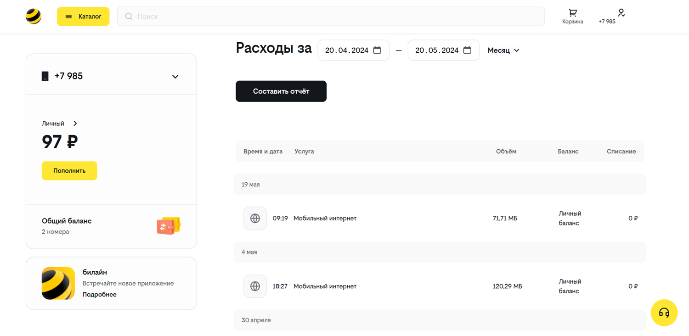This screenshot has width=689, height=336.
Task: Click the magnifier search icon
Action: click(129, 17)
